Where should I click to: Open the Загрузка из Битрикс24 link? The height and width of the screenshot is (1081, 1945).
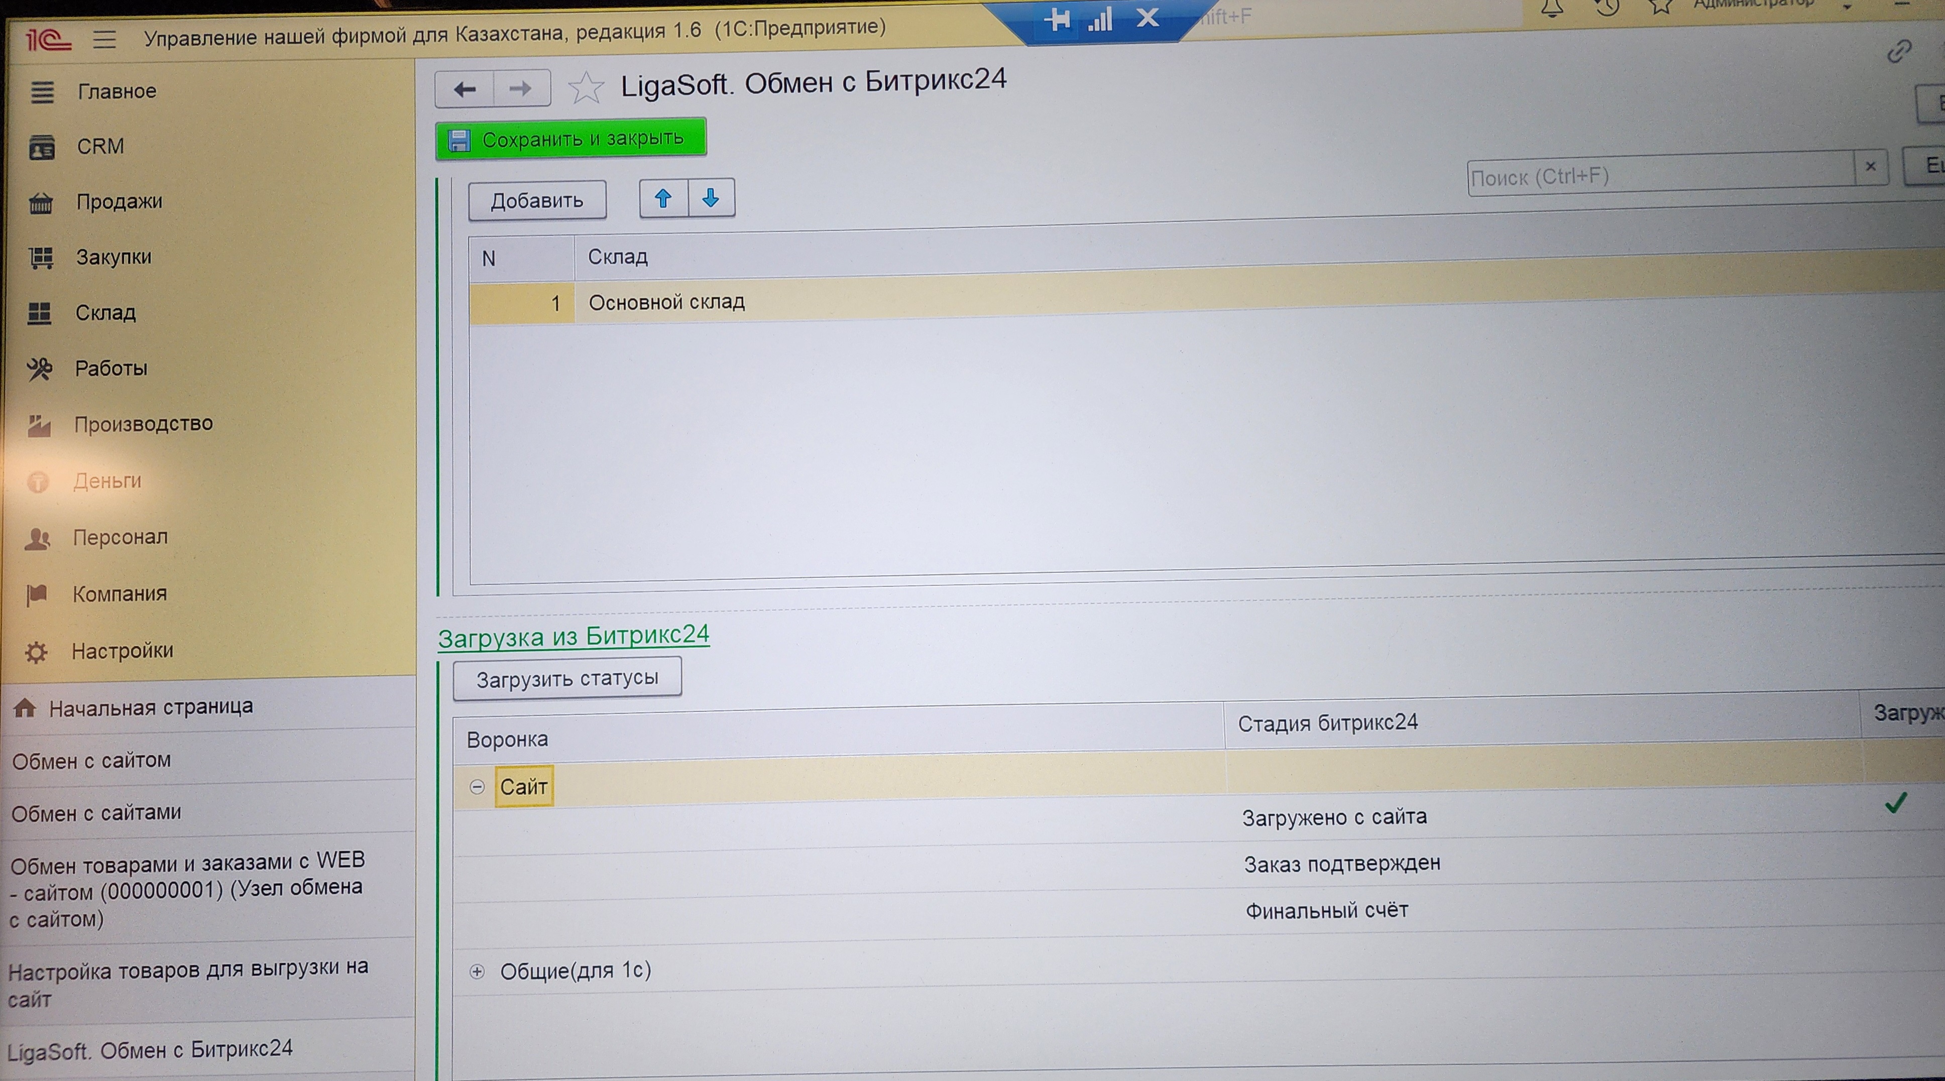point(573,636)
